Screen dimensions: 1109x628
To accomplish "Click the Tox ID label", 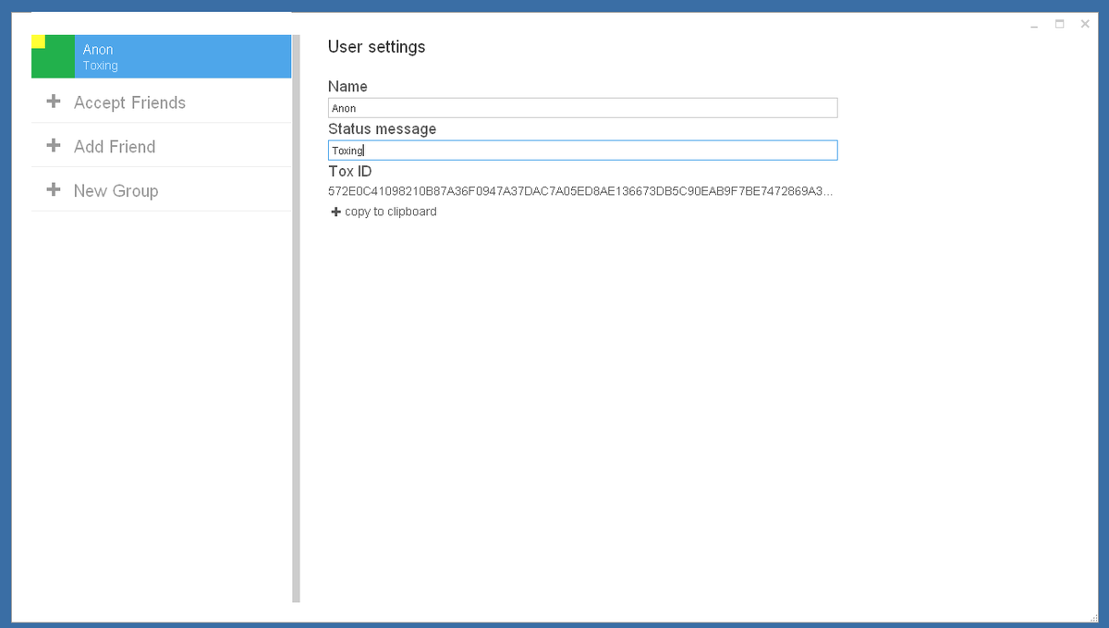I will [350, 172].
